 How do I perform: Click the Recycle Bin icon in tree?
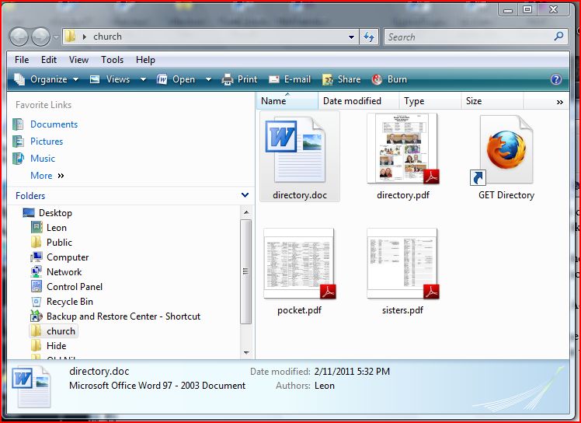tap(37, 302)
